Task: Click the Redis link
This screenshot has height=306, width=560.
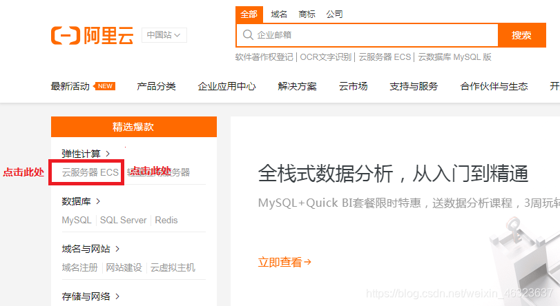Action: (x=166, y=220)
